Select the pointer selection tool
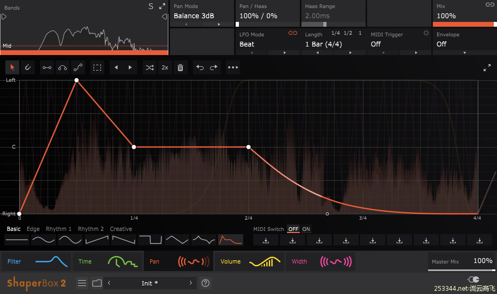This screenshot has height=294, width=497. coord(12,67)
